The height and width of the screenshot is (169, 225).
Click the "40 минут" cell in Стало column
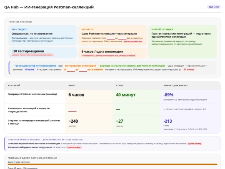[126, 95]
